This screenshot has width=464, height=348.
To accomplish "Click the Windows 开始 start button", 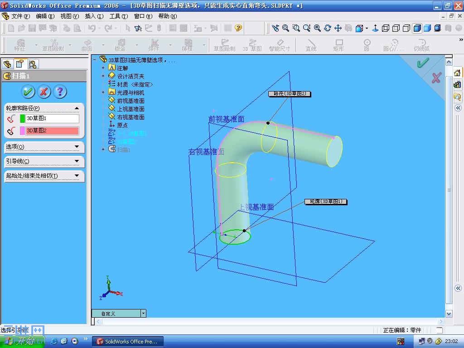I will pyautogui.click(x=23, y=342).
